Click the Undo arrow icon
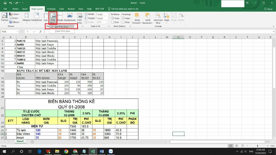276x155 pixels. click(10, 3)
